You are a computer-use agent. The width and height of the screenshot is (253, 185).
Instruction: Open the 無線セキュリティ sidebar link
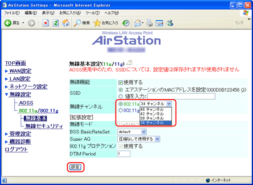point(43,126)
